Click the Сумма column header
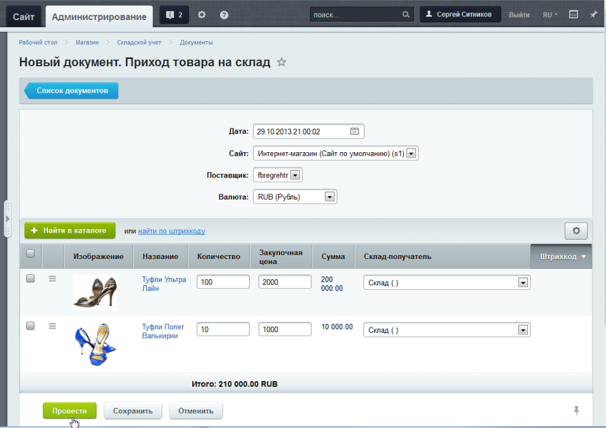This screenshot has height=428, width=606. [333, 256]
